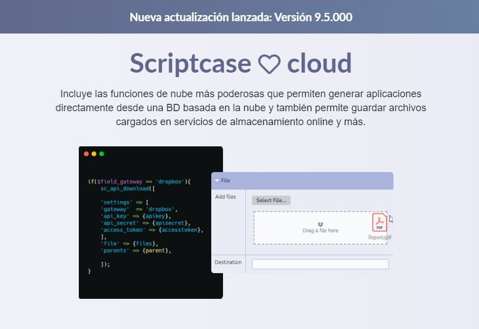
Task: Collapse the File panel via its arrow
Action: (217, 180)
